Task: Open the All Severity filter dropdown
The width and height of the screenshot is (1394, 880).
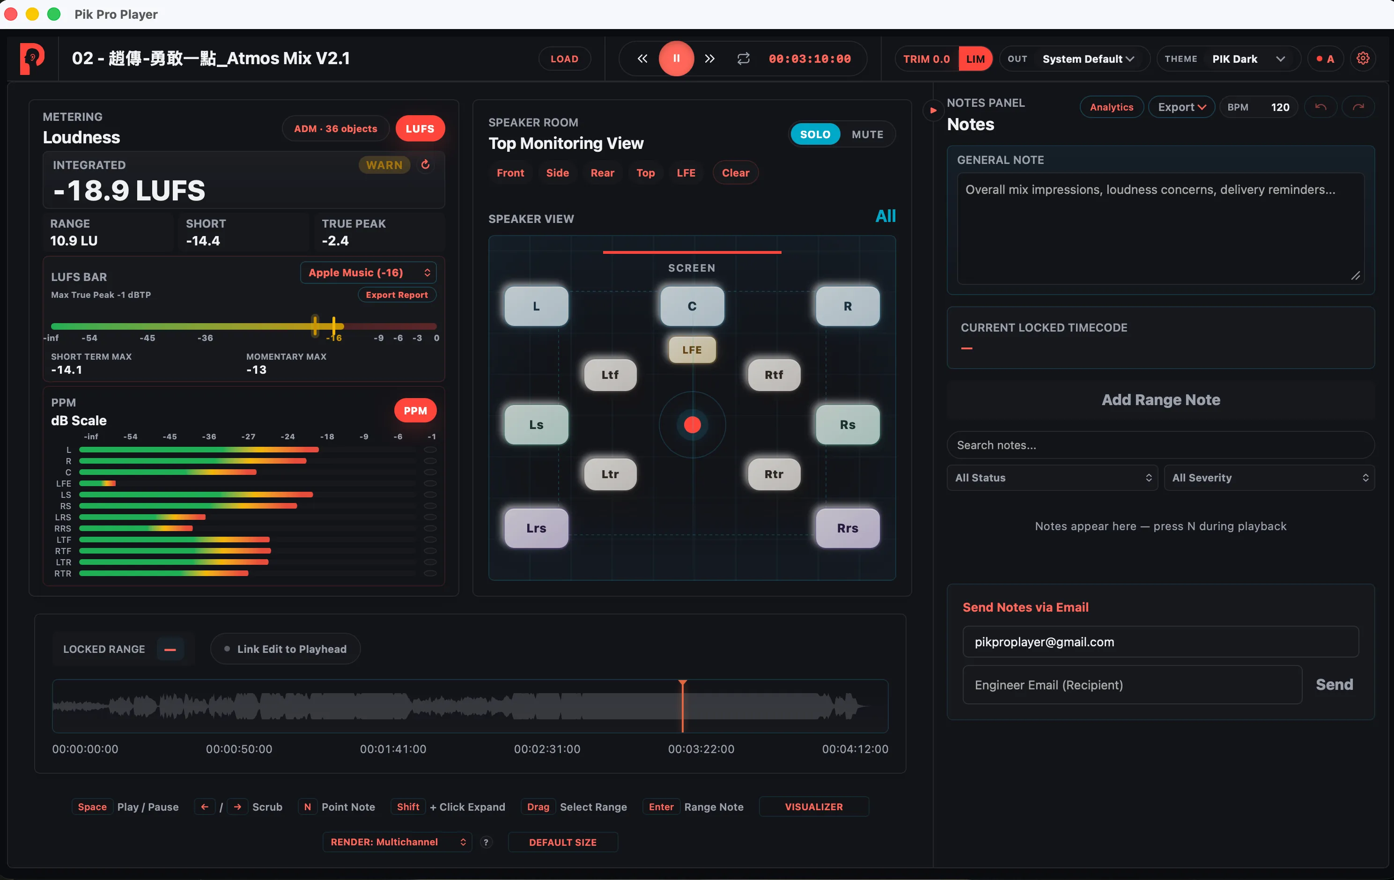Action: 1269,478
